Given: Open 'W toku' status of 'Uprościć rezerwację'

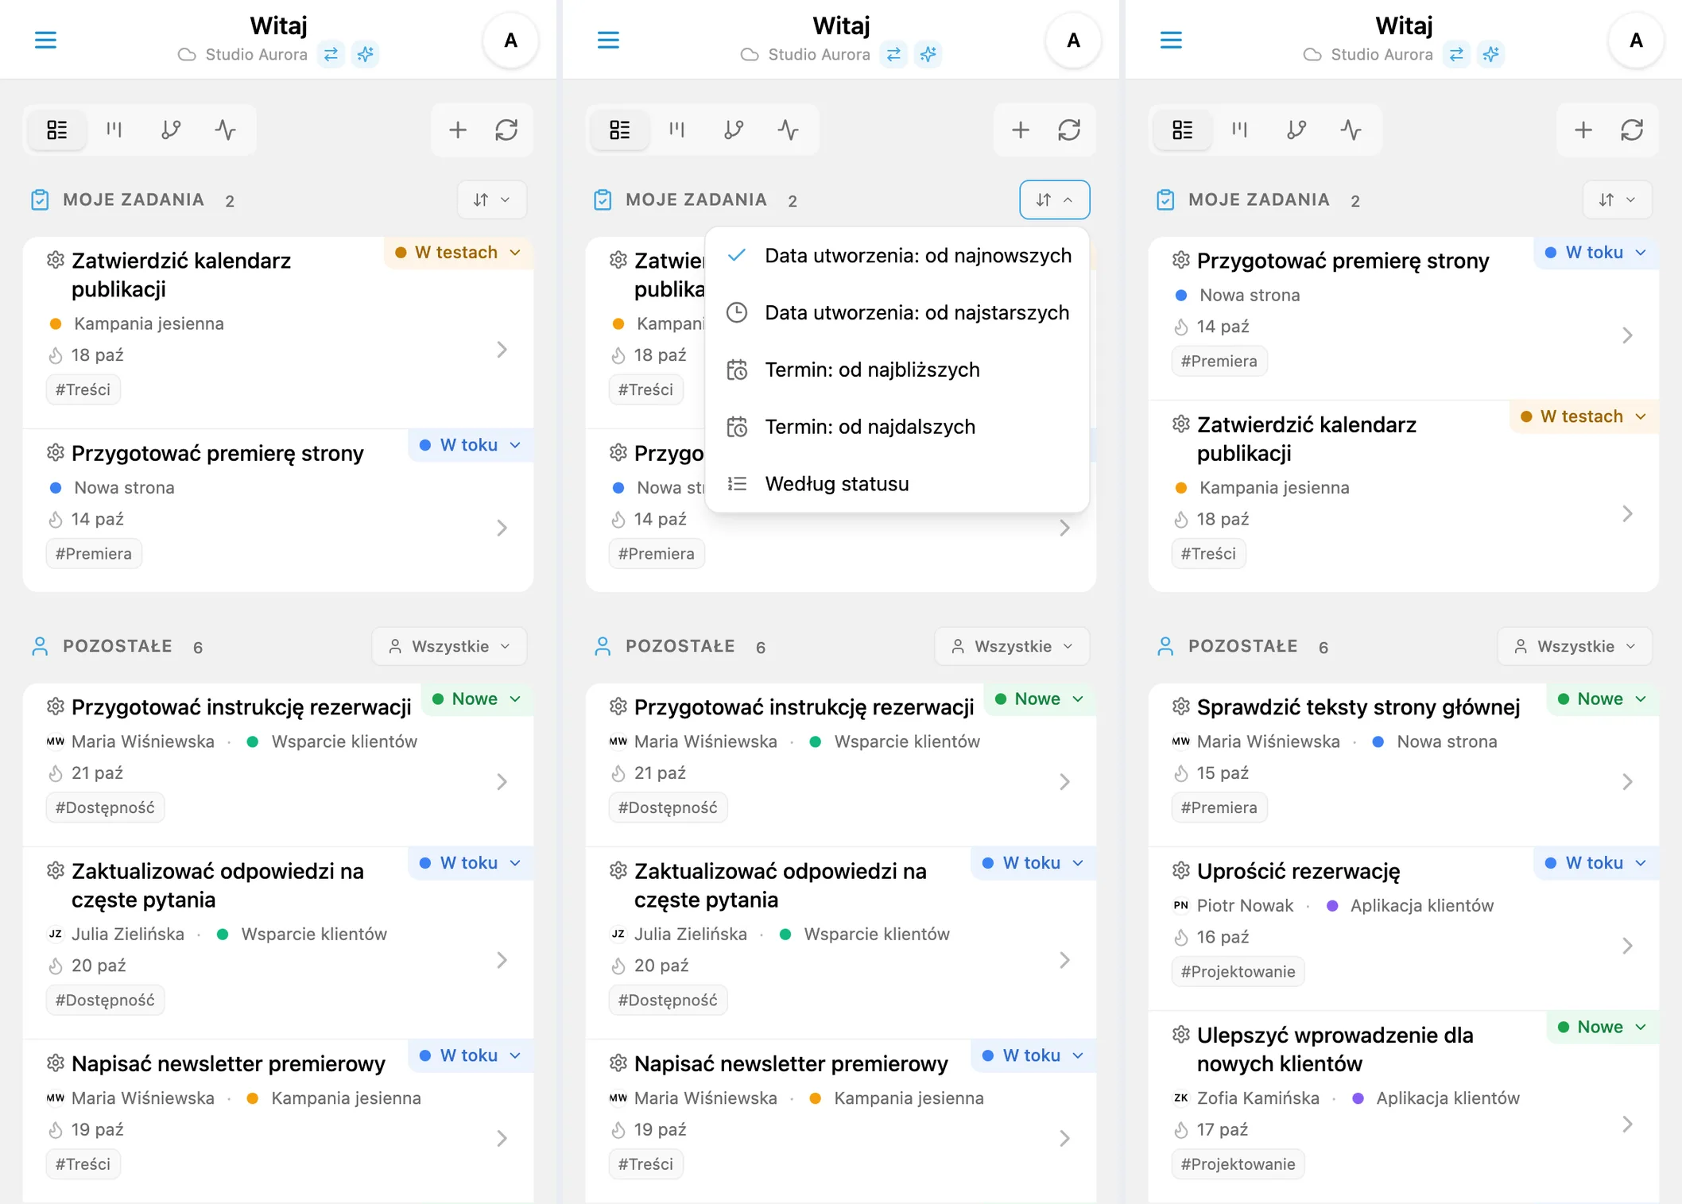Looking at the screenshot, I should pos(1596,863).
